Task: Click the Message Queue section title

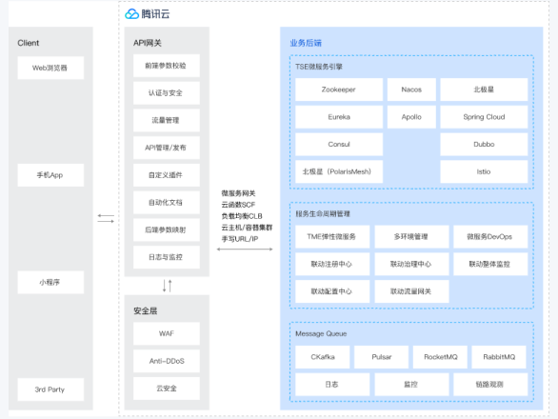Action: click(x=321, y=333)
